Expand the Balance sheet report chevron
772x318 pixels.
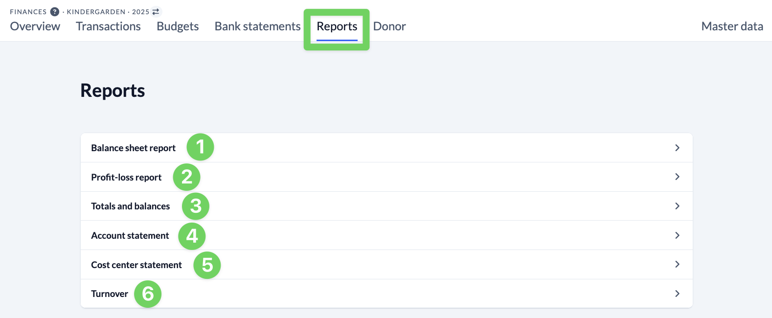677,148
